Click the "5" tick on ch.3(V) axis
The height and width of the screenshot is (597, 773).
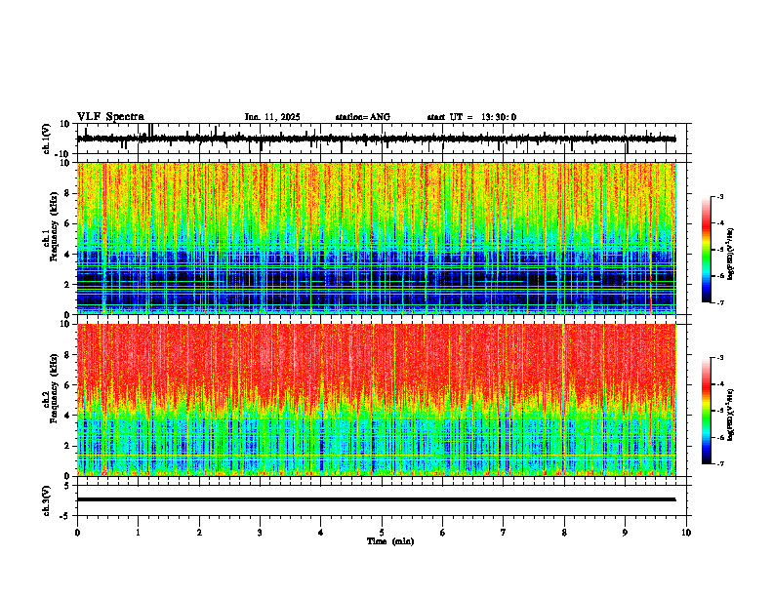tap(67, 486)
